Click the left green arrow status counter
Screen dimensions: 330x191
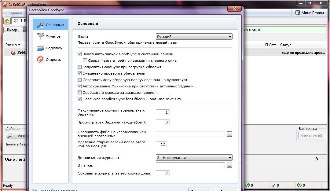[x=249, y=185]
